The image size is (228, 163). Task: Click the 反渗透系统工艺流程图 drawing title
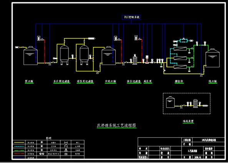[x=116, y=125]
